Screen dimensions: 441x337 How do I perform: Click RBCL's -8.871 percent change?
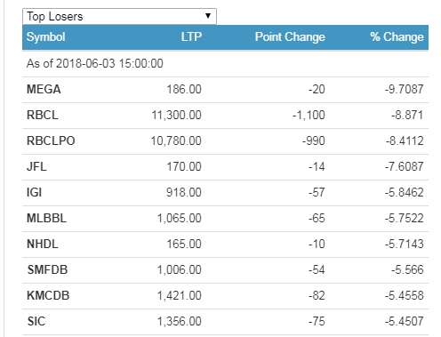coord(407,115)
